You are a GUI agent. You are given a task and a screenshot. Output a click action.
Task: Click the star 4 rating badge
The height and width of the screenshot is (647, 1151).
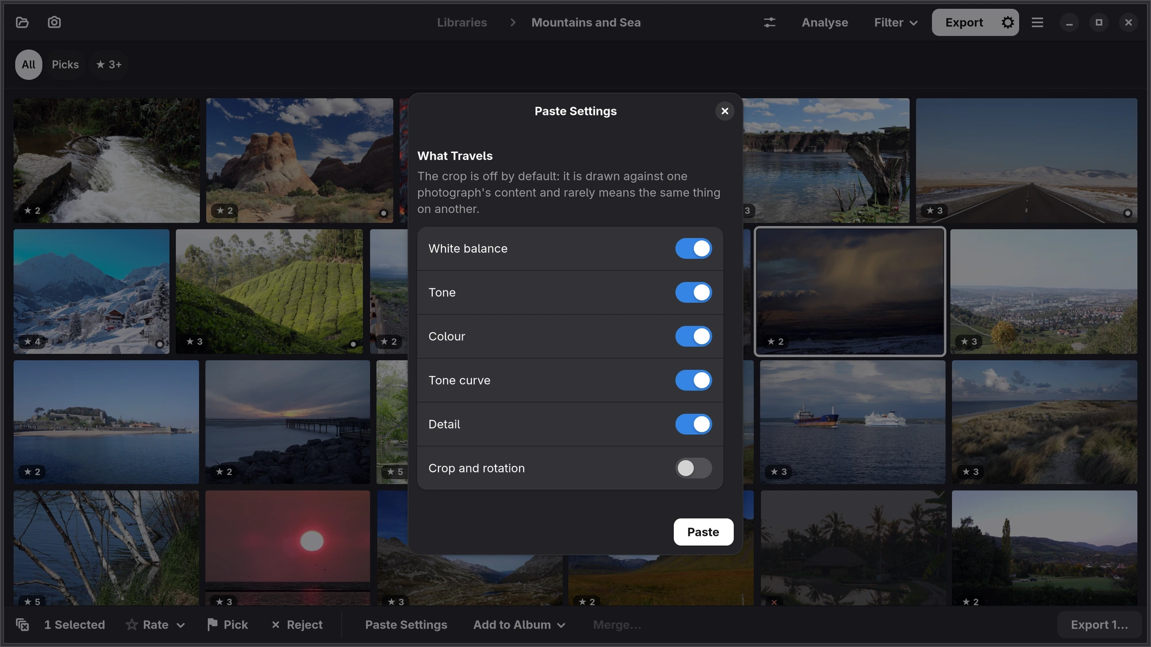pyautogui.click(x=32, y=342)
